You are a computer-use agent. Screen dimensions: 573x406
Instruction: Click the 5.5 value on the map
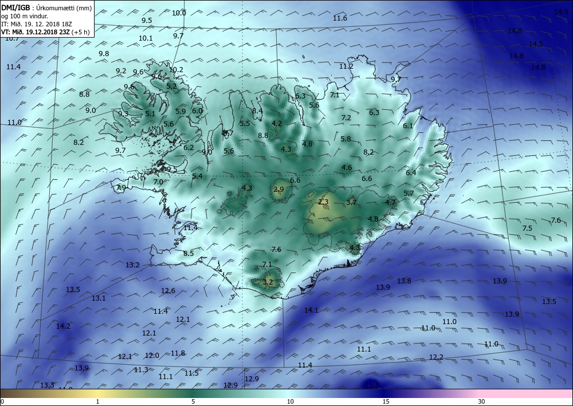(x=245, y=124)
